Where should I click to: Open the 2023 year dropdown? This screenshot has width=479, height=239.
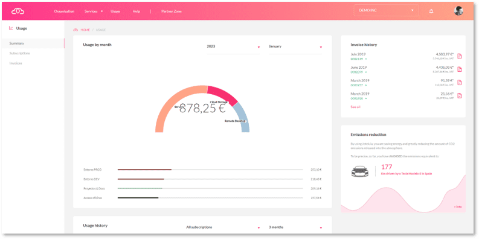[x=233, y=46]
